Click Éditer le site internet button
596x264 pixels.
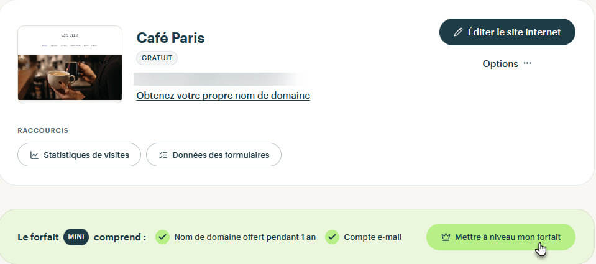coord(507,32)
